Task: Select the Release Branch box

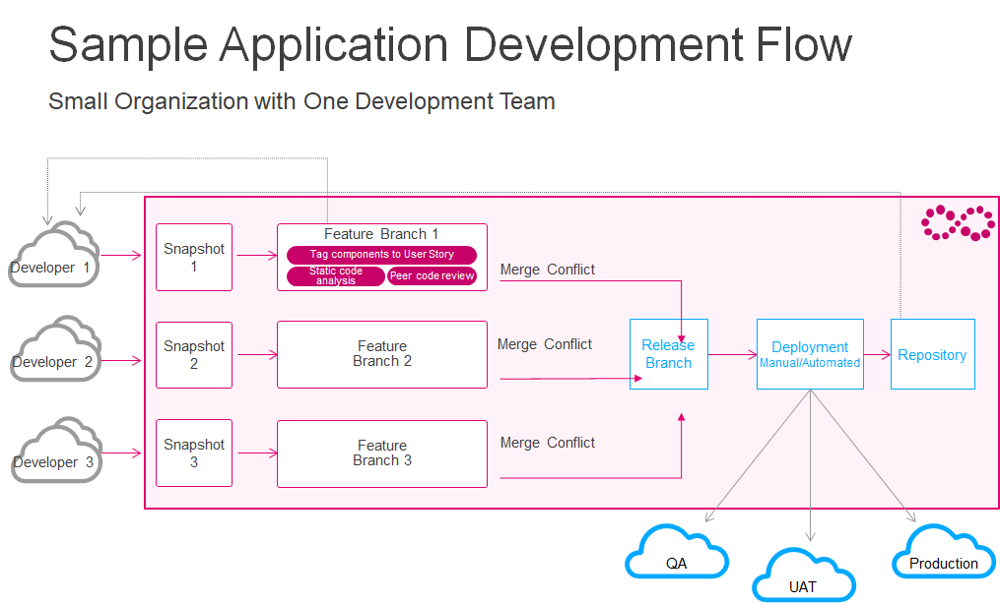Action: 668,354
